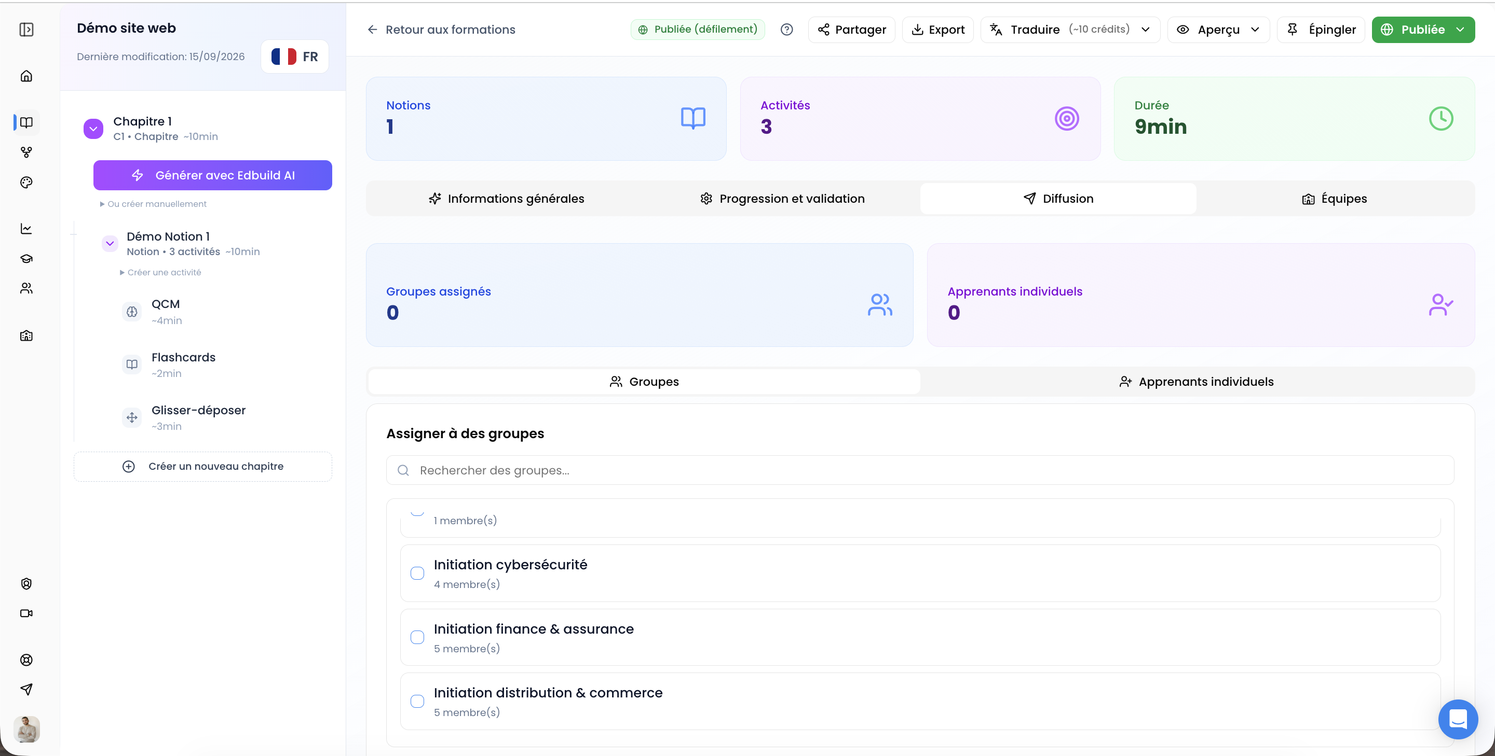Click the Export button

[938, 30]
